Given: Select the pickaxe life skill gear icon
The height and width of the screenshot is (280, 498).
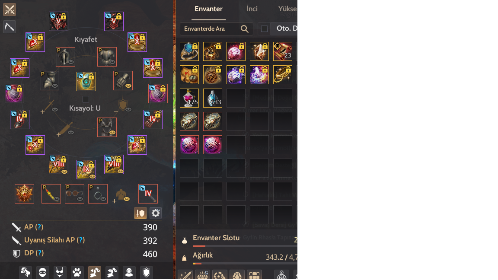Looking at the screenshot, I should [10, 27].
